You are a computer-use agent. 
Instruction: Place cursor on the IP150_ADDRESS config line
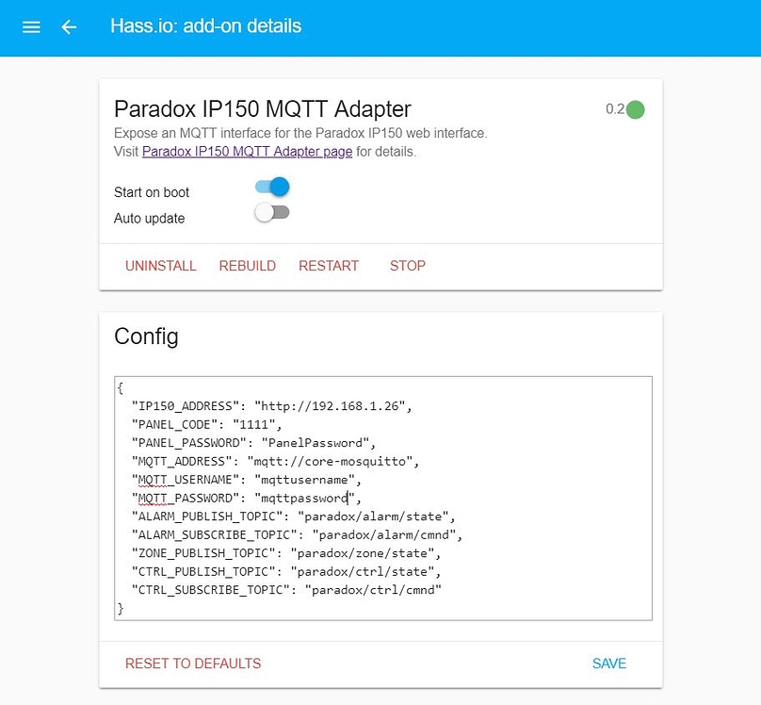coord(272,406)
